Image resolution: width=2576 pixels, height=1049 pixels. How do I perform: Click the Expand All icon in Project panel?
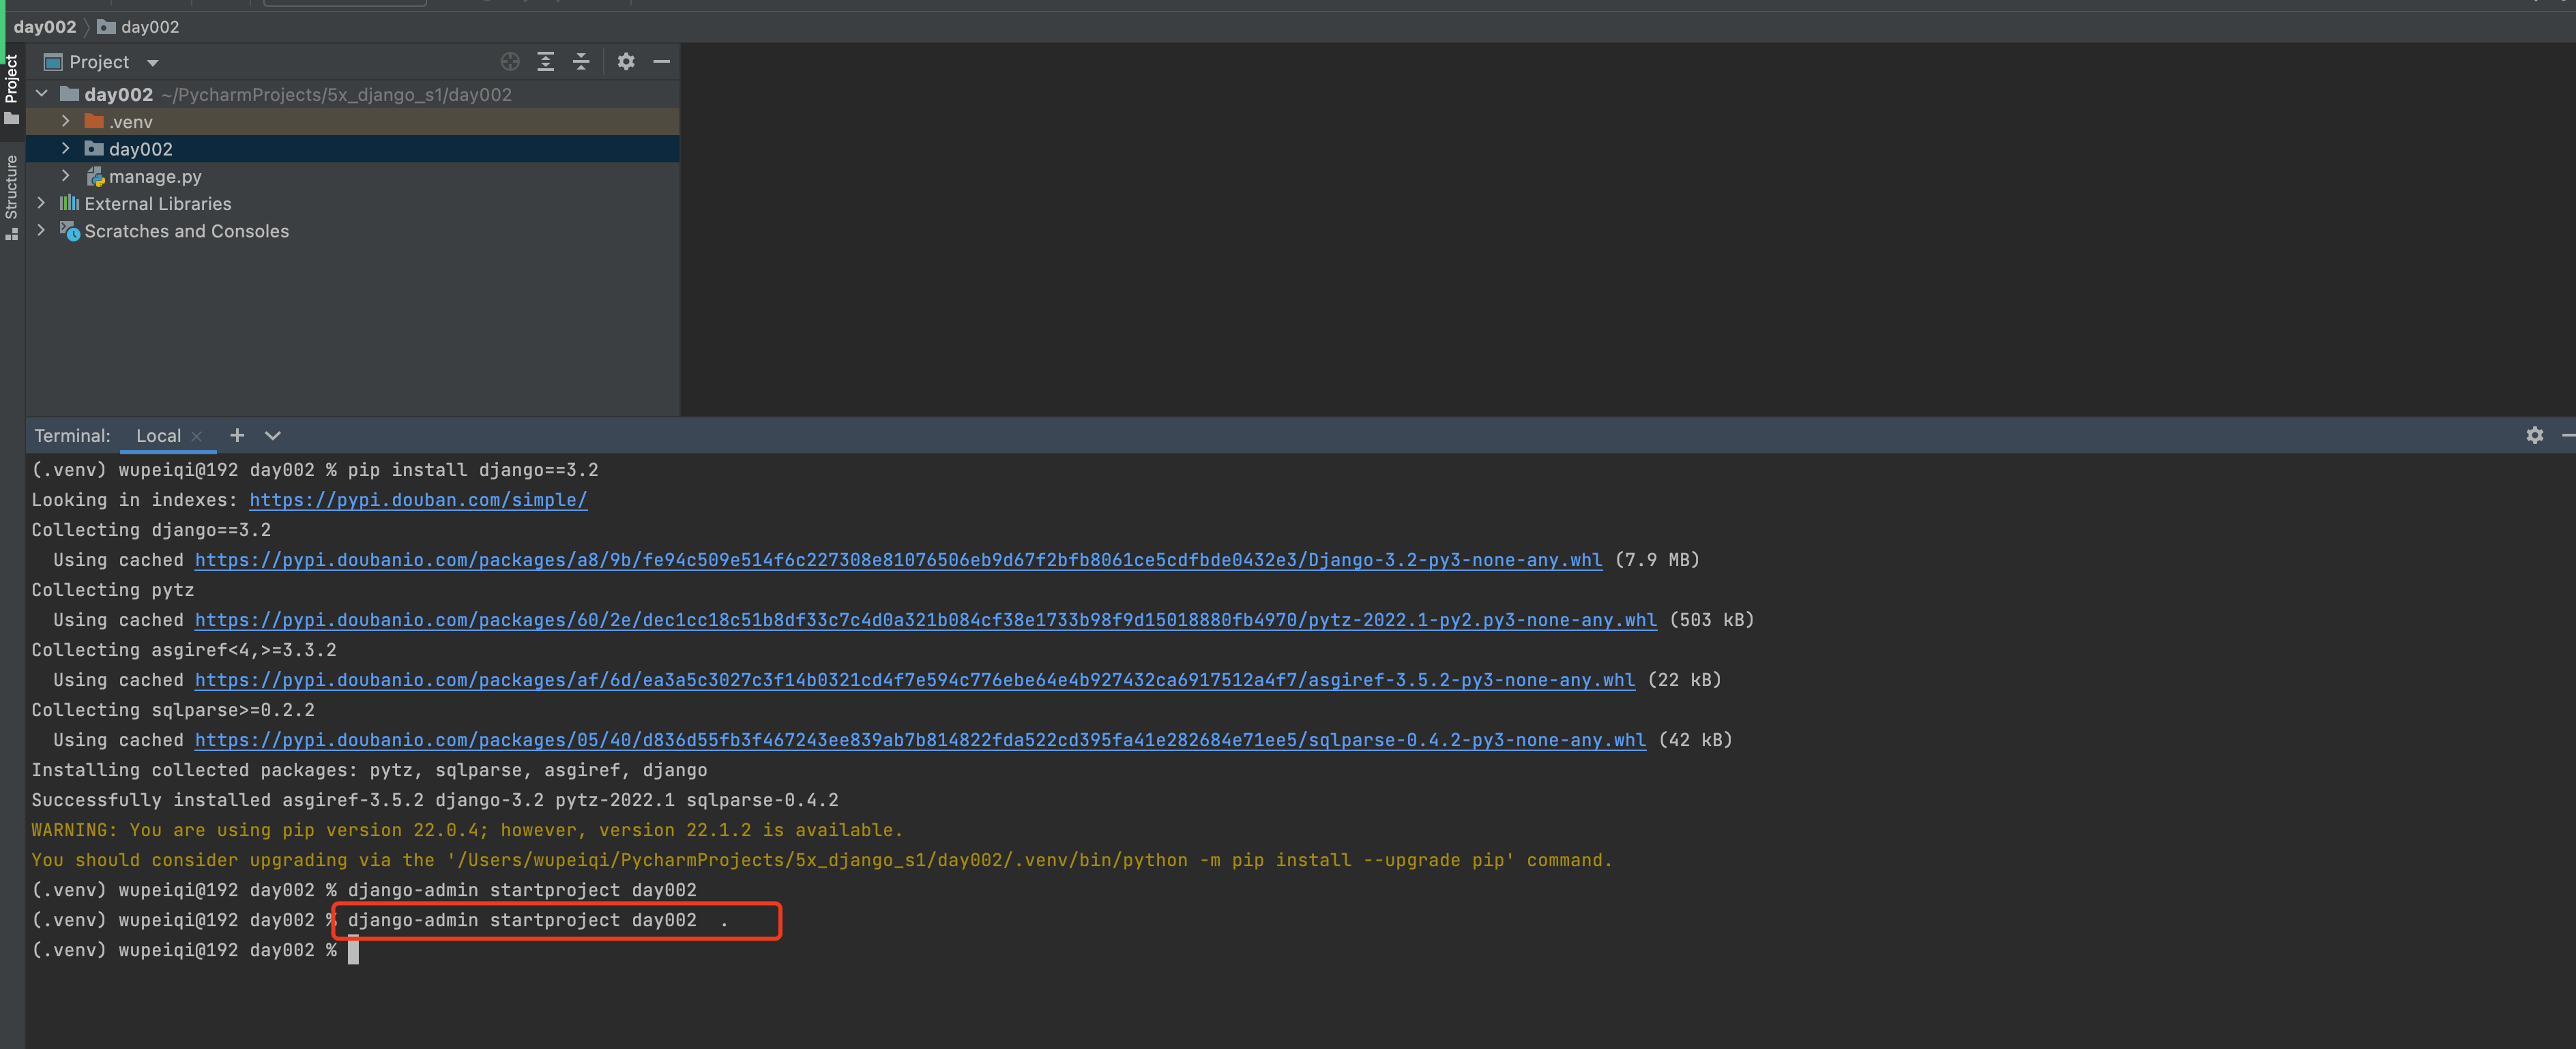pos(545,62)
